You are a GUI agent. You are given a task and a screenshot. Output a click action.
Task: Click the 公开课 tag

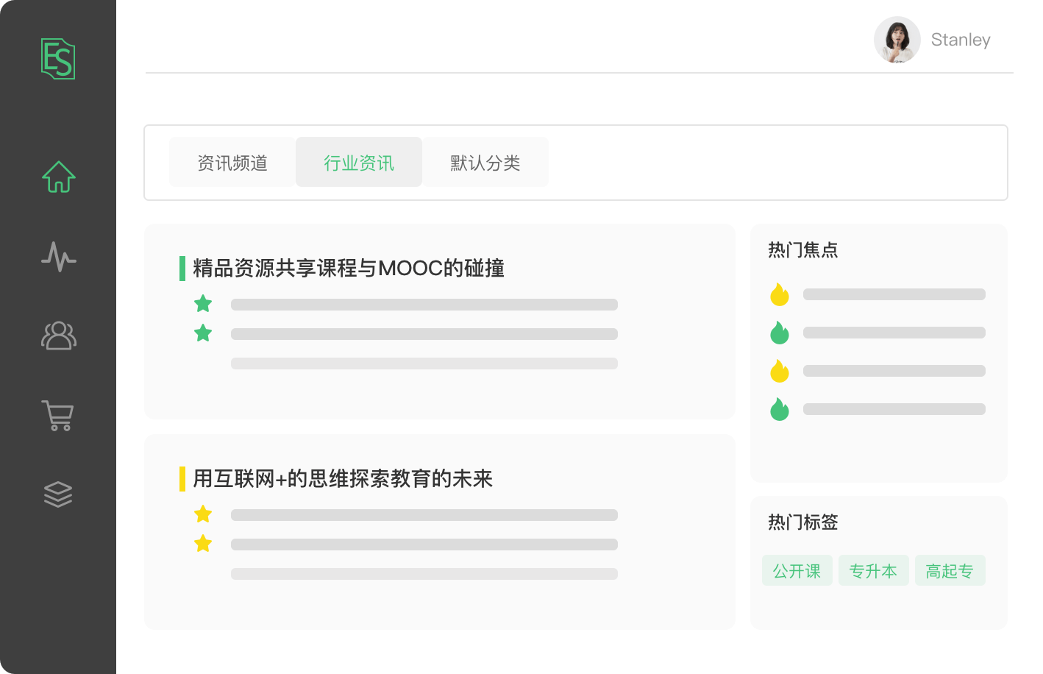[x=797, y=570]
